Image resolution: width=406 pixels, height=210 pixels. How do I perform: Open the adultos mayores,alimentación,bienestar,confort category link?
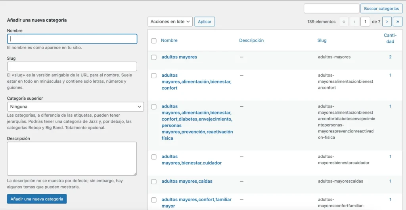[x=196, y=81]
